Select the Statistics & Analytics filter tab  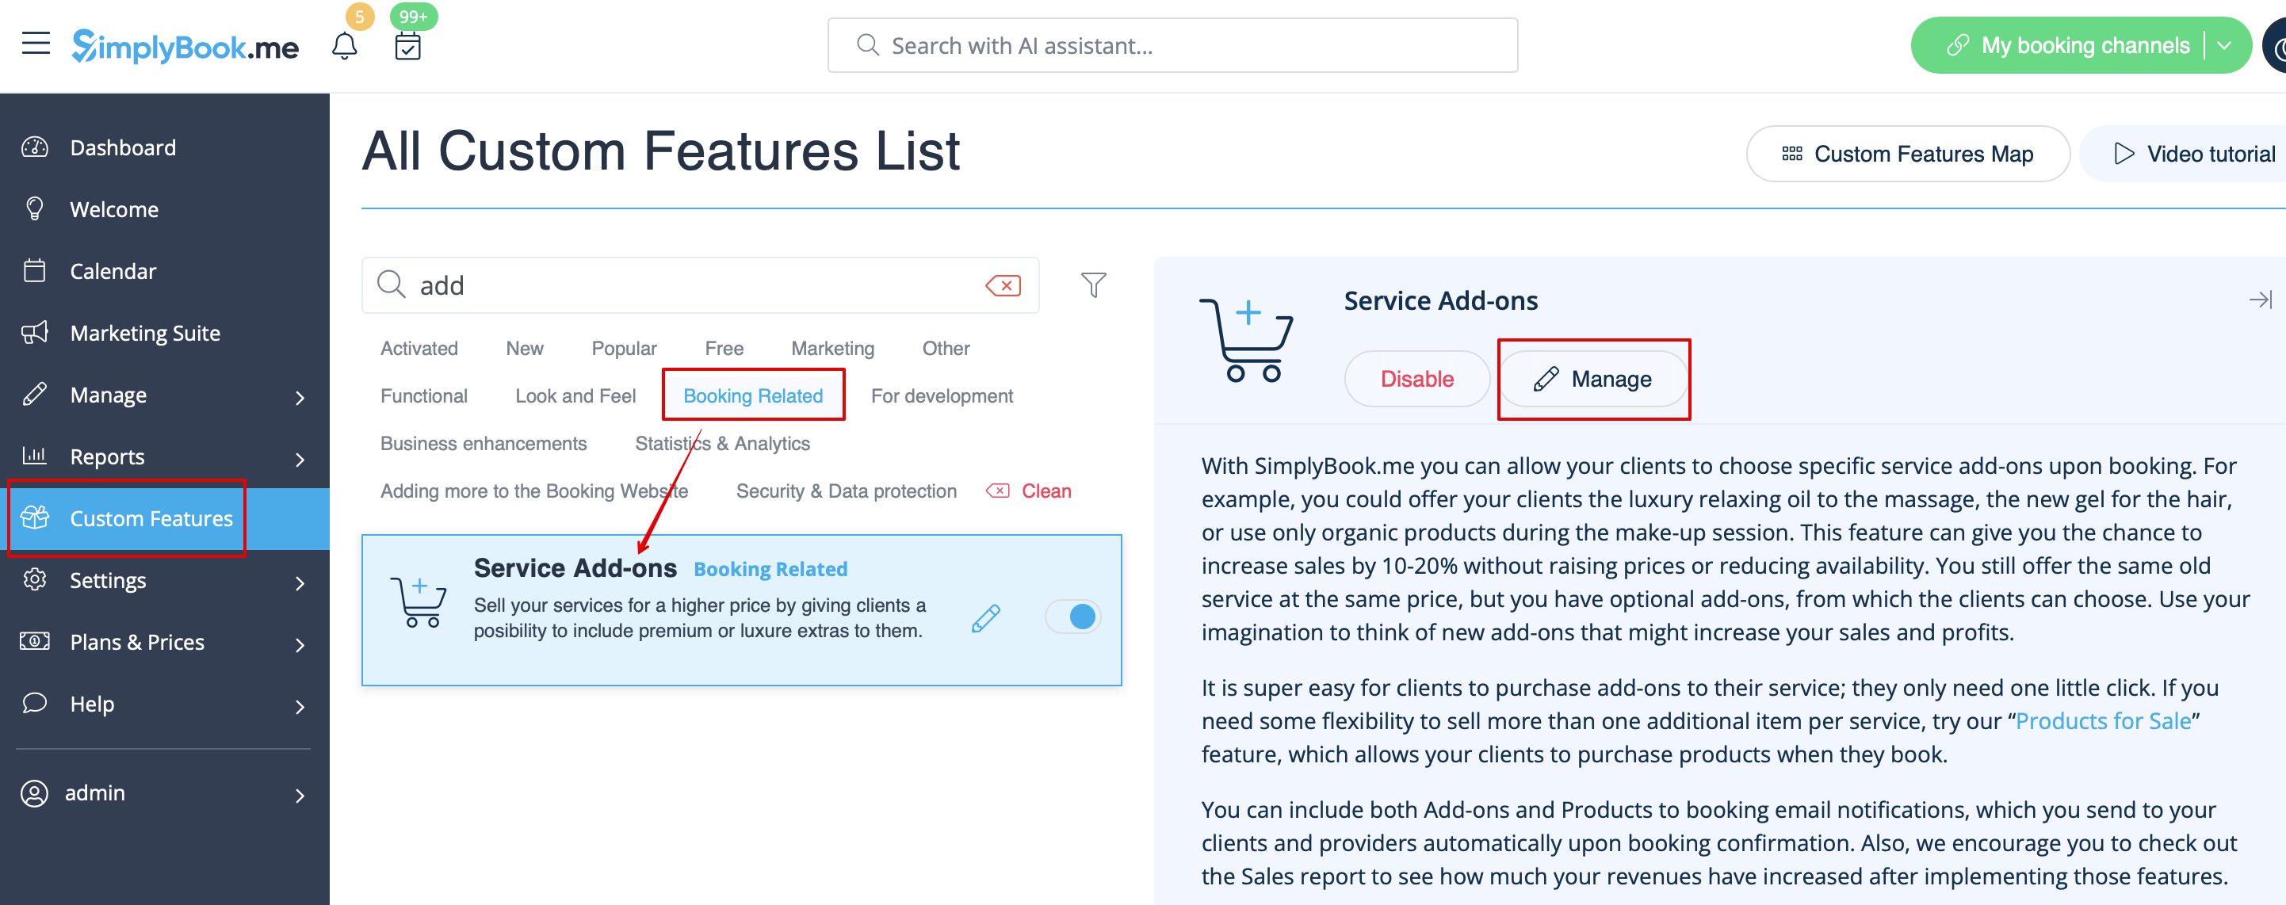pos(722,444)
